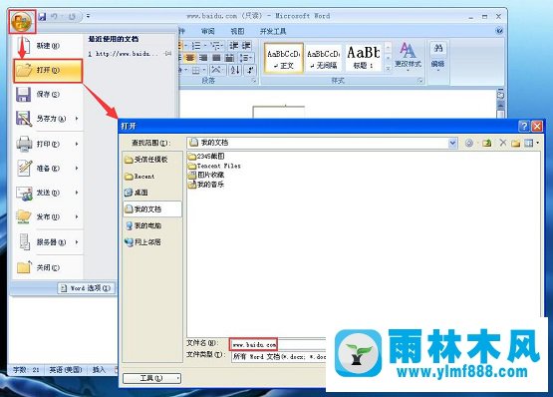
Task: Choose 新建 (New) in the Office menu
Action: coord(48,46)
